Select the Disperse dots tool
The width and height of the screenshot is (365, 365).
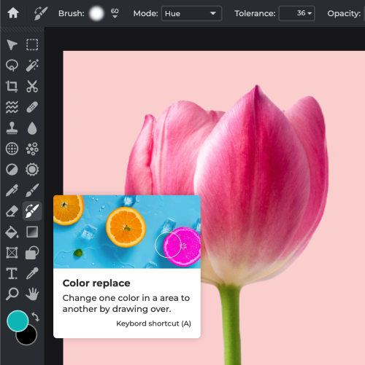tap(32, 149)
